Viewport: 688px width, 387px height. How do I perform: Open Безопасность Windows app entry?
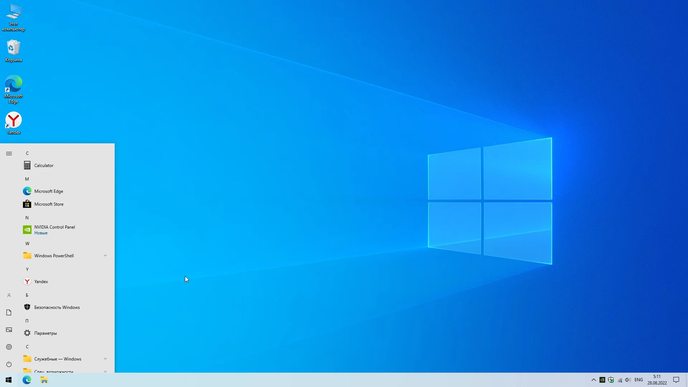57,307
